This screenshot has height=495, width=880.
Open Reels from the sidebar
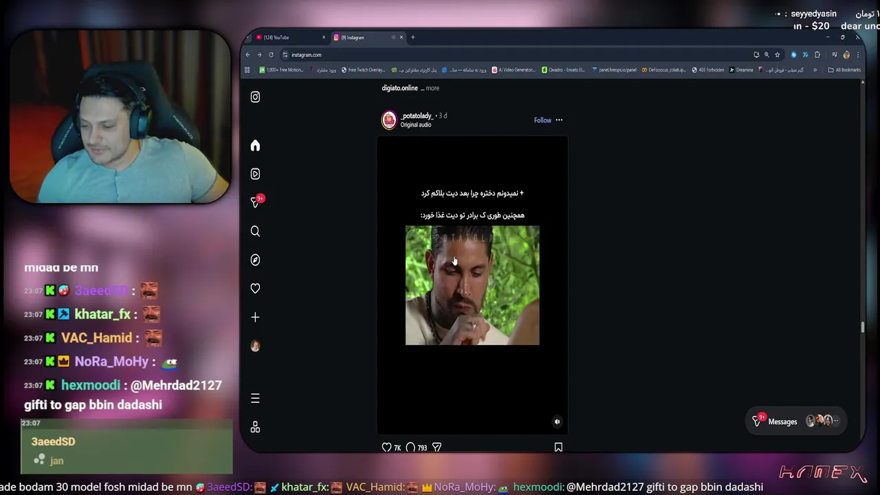pos(255,174)
